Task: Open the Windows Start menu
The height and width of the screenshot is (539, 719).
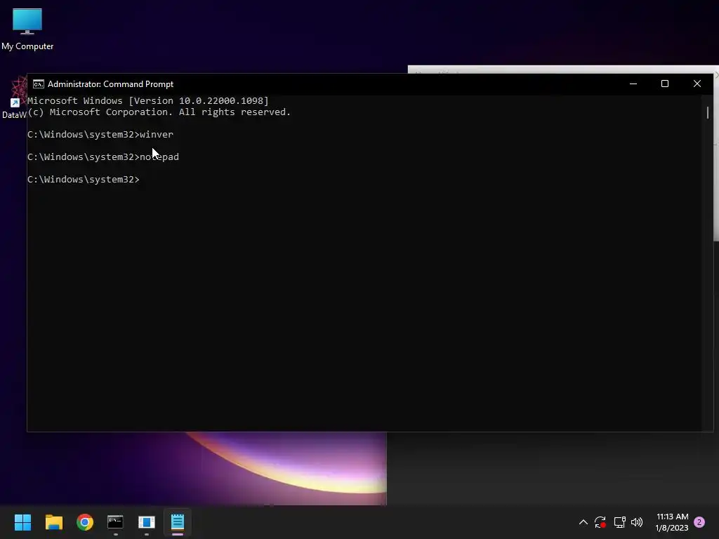Action: [x=22, y=522]
